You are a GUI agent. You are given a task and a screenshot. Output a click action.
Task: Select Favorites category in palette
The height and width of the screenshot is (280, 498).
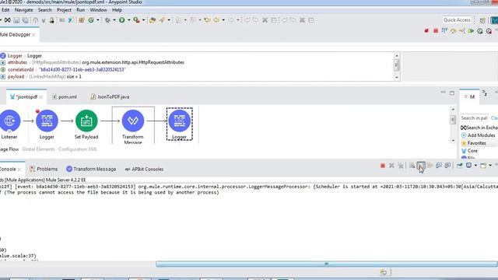[x=474, y=143]
